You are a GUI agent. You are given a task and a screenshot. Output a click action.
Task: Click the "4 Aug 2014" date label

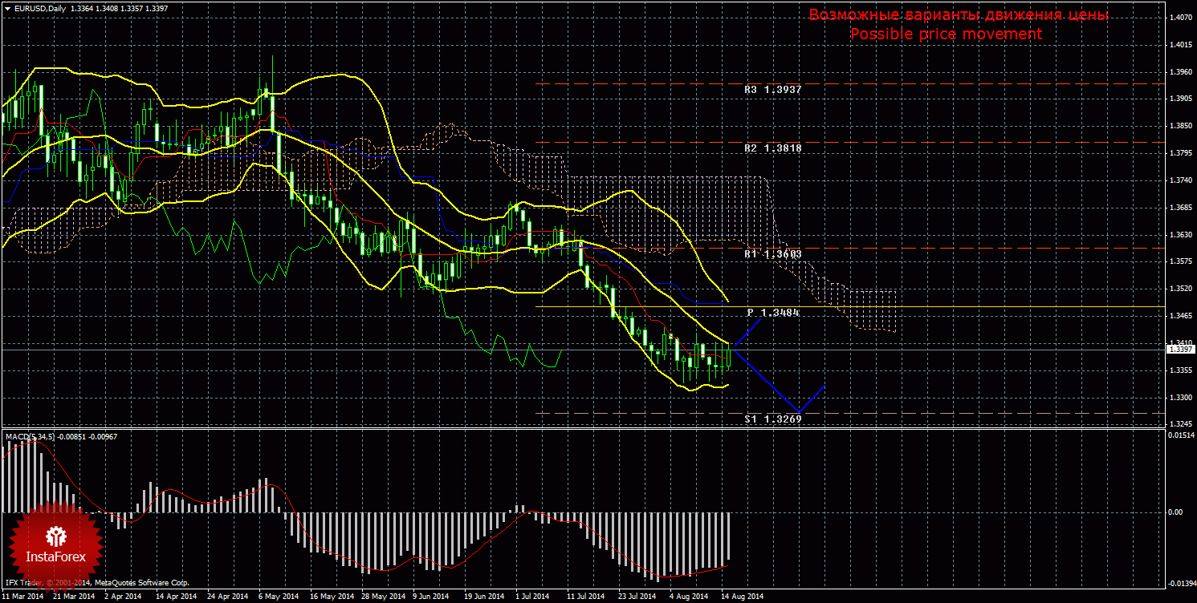pos(689,597)
